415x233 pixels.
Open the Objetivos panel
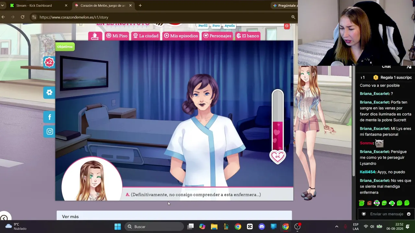[x=65, y=47]
